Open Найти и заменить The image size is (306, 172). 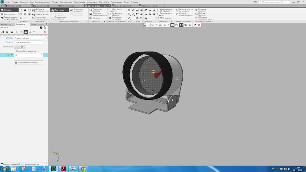pyautogui.click(x=200, y=14)
